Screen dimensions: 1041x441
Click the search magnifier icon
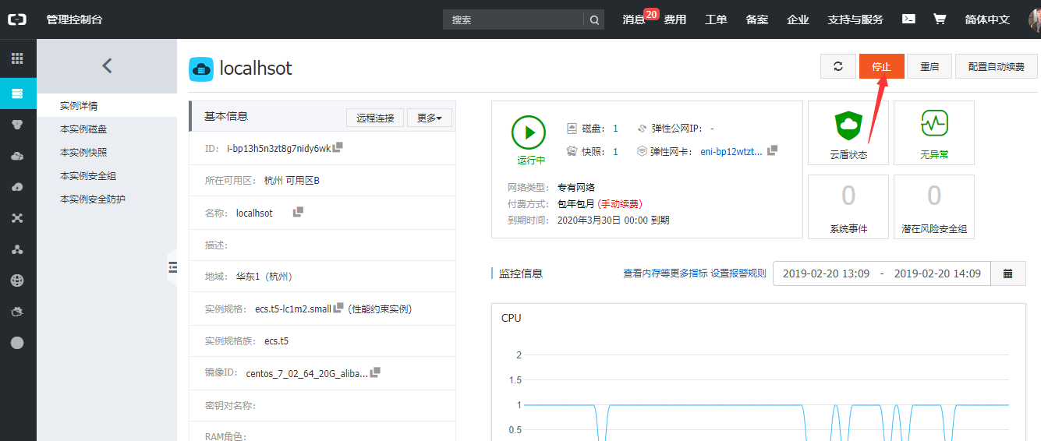tap(594, 19)
